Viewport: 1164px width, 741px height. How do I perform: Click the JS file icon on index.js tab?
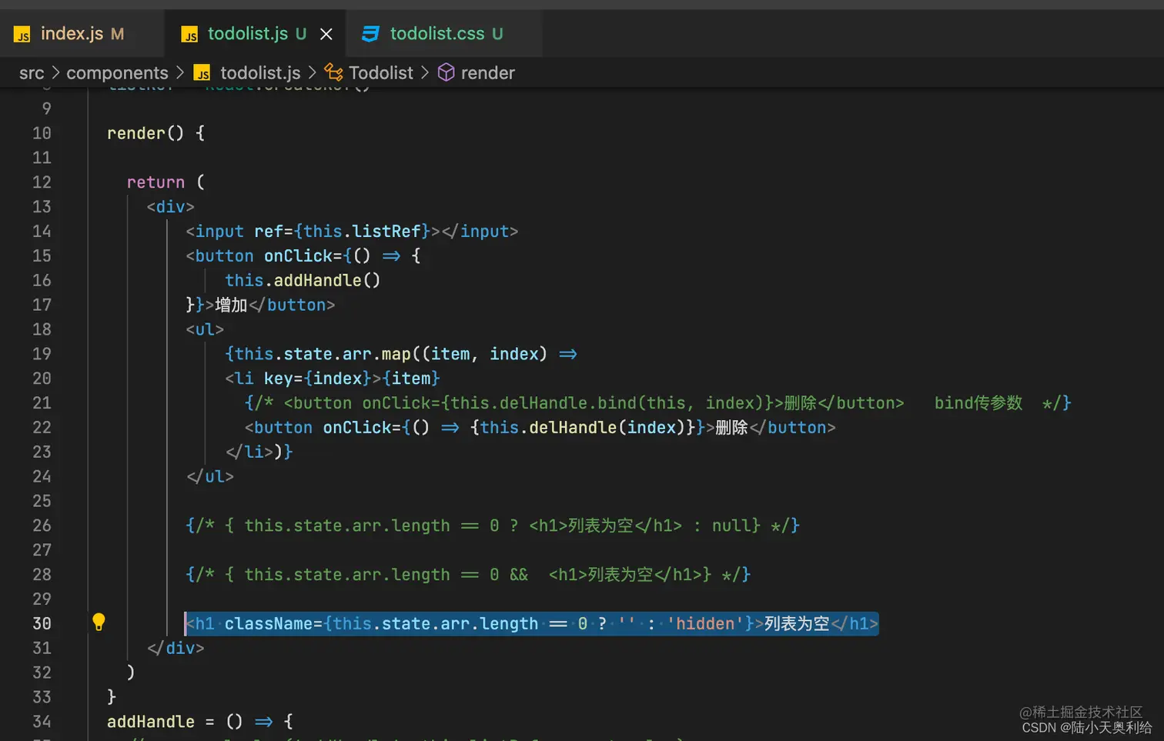(x=22, y=35)
